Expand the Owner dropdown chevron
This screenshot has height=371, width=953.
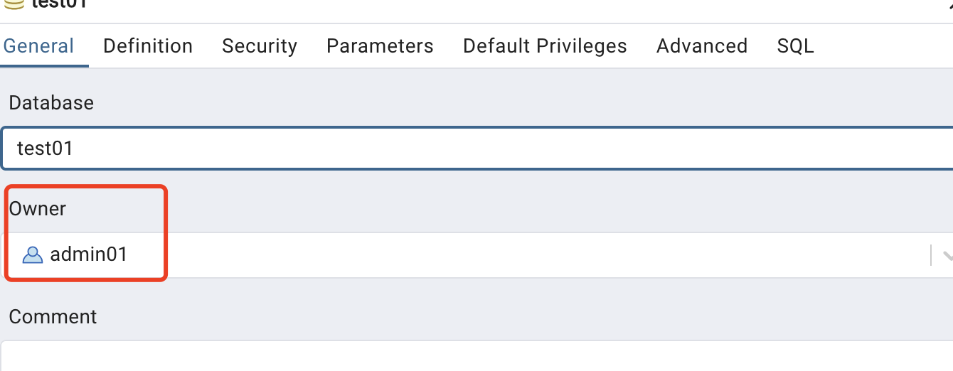[947, 255]
